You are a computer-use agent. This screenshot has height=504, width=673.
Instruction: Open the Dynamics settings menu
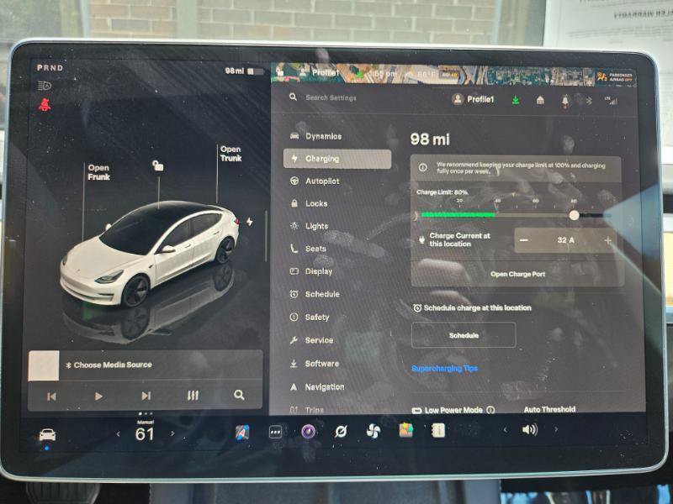point(316,136)
